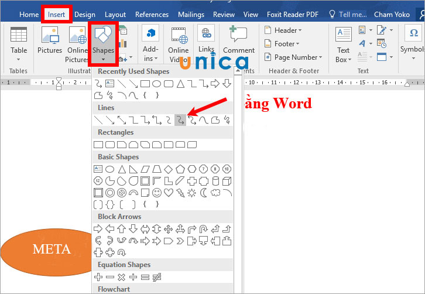
Task: Choose the cloud shape
Action: [215, 193]
